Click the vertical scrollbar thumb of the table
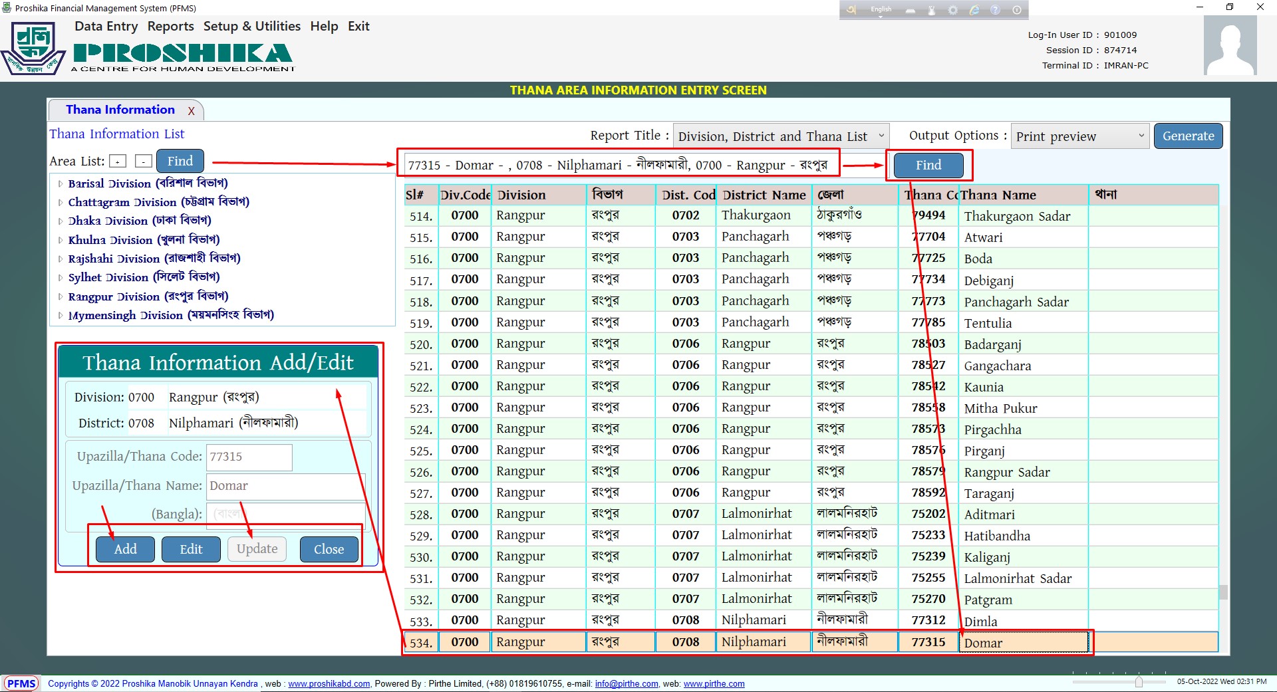The image size is (1277, 692). (1223, 592)
